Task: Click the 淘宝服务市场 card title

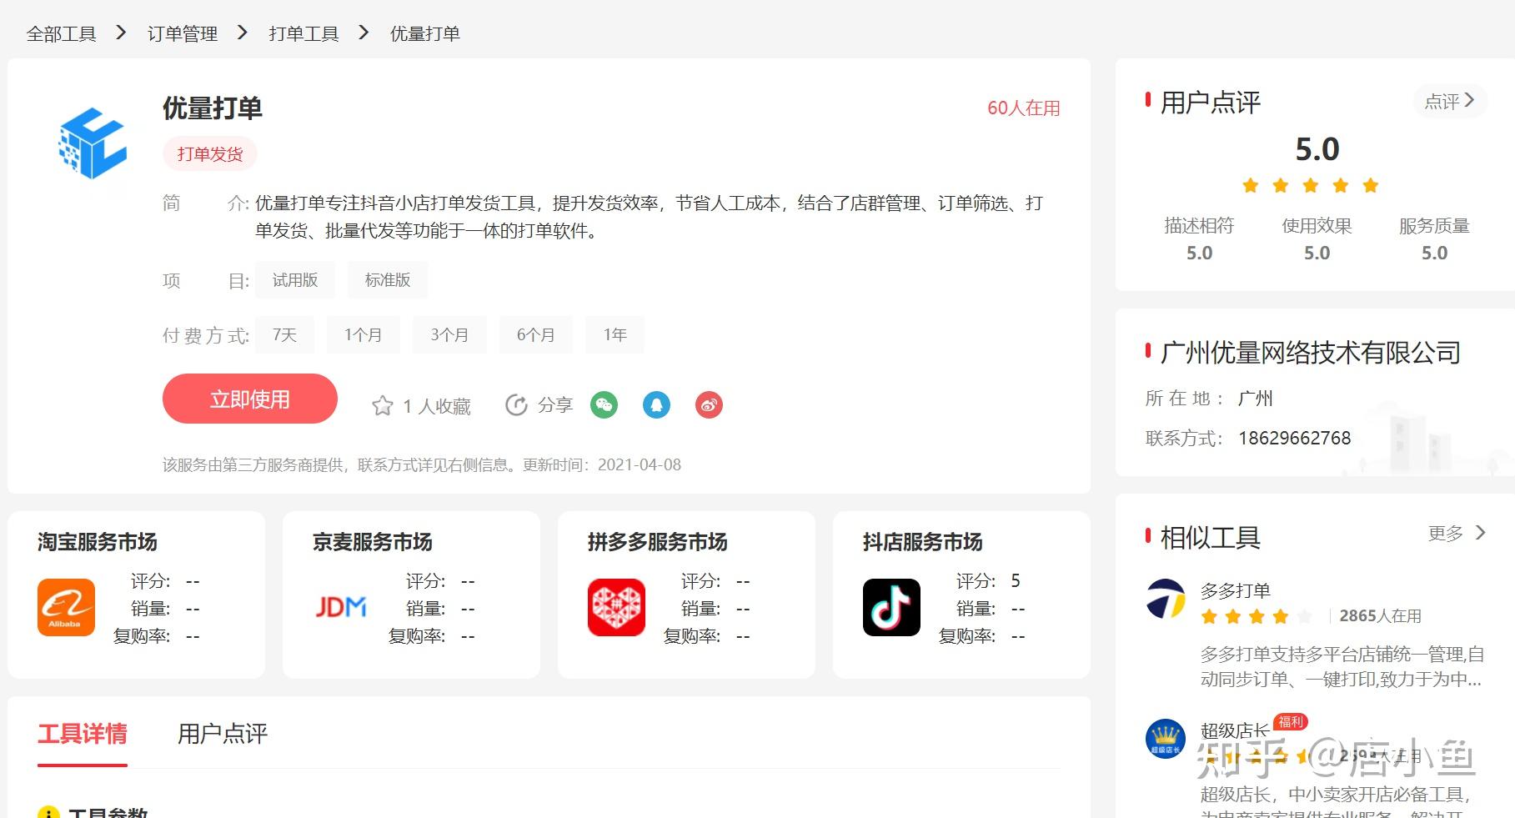Action: (98, 542)
